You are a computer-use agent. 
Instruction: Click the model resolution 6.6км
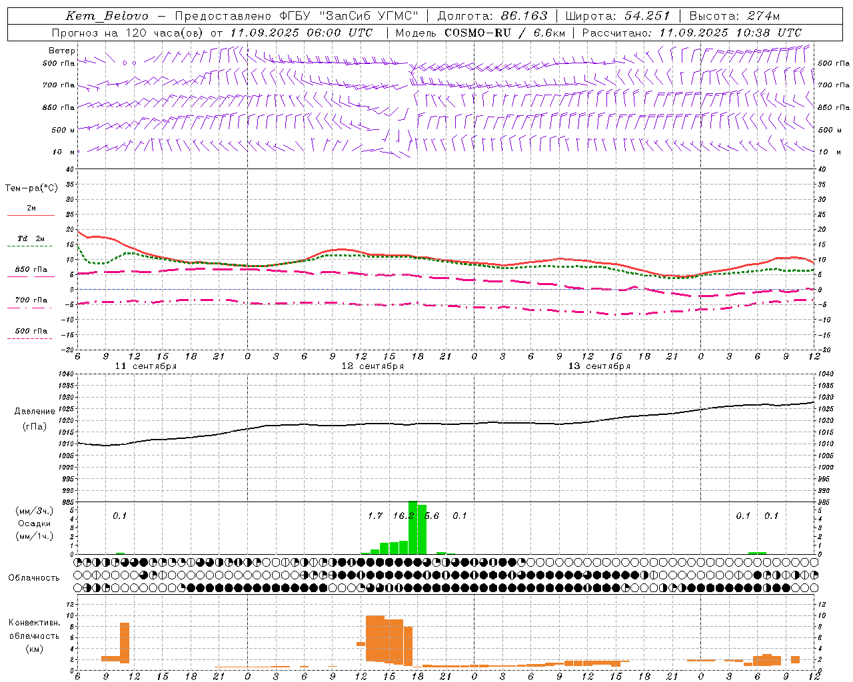tap(549, 33)
